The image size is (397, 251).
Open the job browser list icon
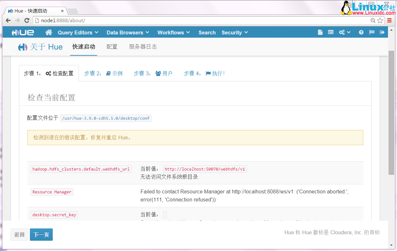click(330, 33)
